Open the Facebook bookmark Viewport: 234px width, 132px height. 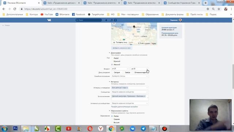tap(79, 14)
